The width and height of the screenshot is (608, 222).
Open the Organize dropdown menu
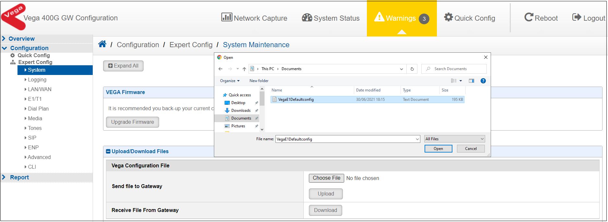(x=230, y=81)
